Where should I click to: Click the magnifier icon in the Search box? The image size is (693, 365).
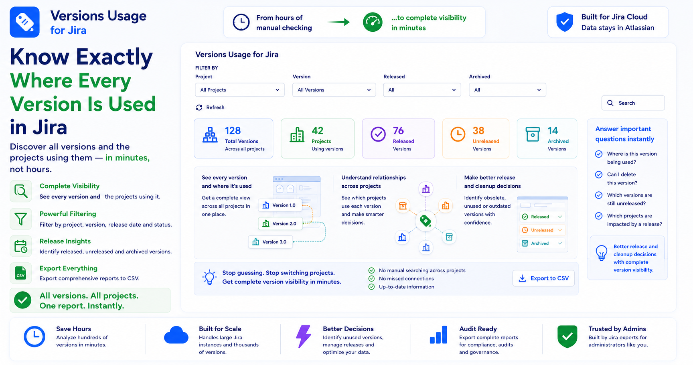[x=610, y=103]
